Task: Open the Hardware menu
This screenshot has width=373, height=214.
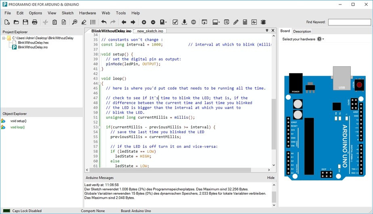Action: pyautogui.click(x=88, y=13)
